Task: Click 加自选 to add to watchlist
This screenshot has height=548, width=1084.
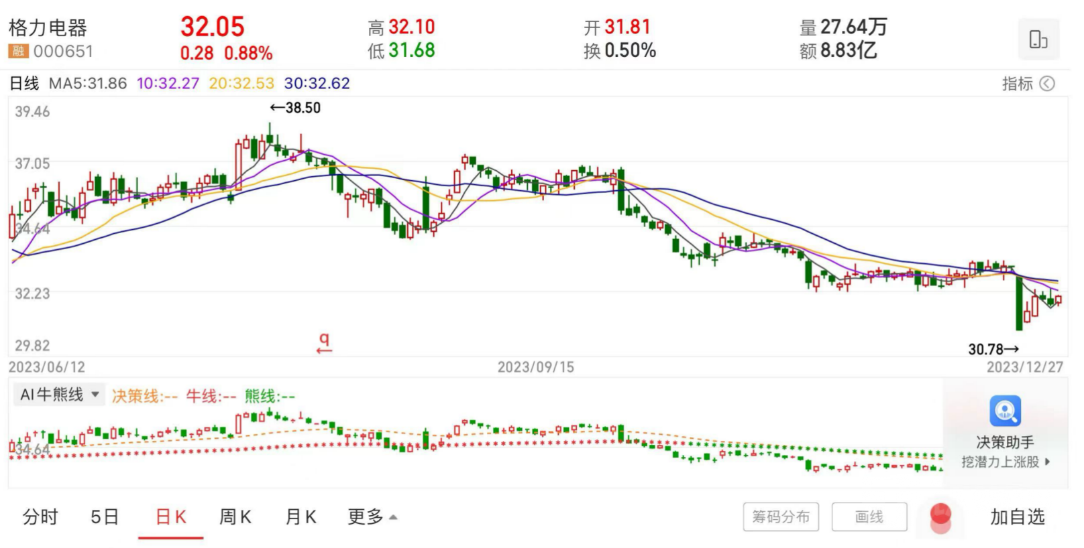Action: point(1017,517)
